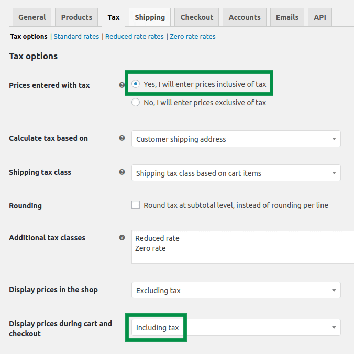Open Standard rates link
Screen dimensions: 354x354
point(76,36)
